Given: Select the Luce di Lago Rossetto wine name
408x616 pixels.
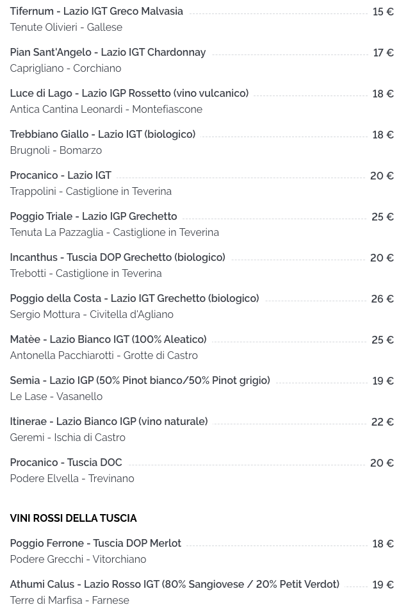Looking at the screenshot, I should click(129, 94).
